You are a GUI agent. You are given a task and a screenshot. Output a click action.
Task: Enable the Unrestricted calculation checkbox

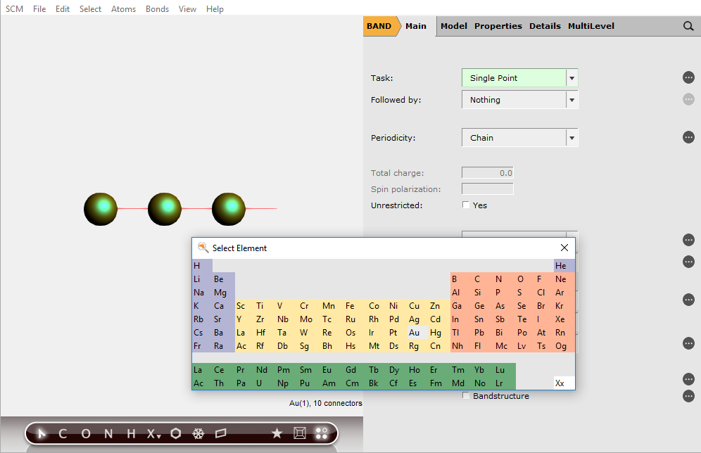click(465, 205)
